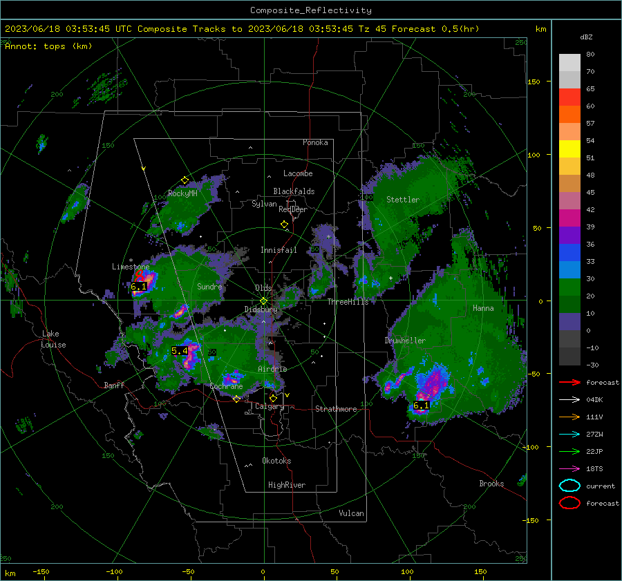Screen dimensions: 622x581
Task: Pick the magenta swatch in dBZ legend
Action: tap(569, 218)
